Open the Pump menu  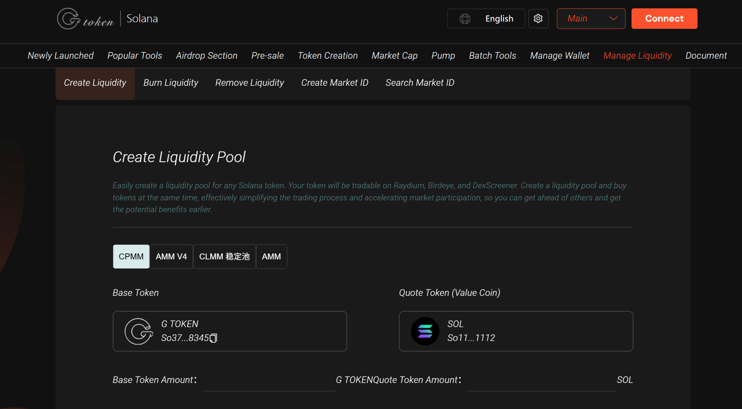[x=443, y=55]
